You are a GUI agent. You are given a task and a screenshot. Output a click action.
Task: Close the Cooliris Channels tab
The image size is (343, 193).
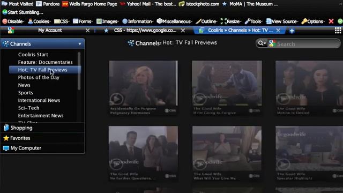[x=278, y=31]
